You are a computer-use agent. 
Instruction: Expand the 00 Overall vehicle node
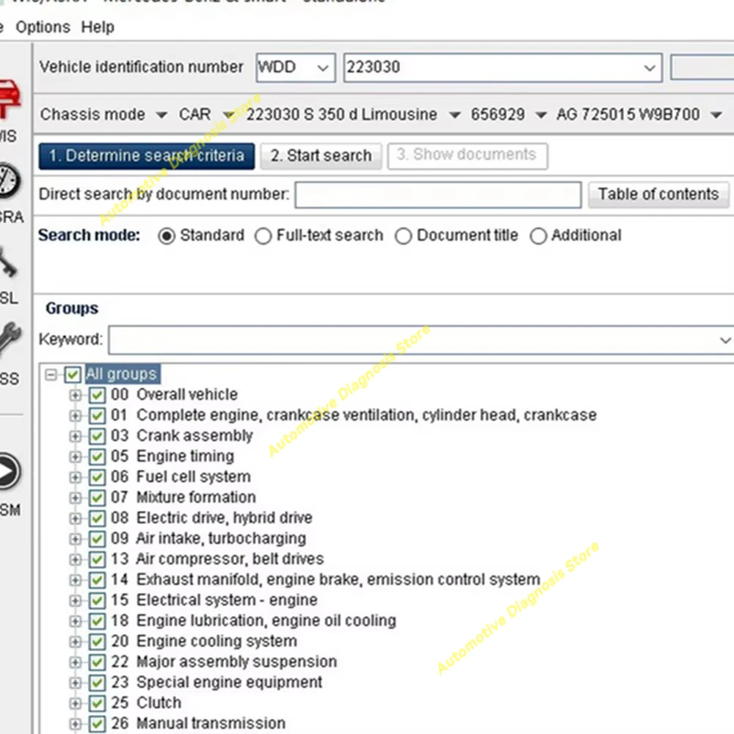click(75, 395)
